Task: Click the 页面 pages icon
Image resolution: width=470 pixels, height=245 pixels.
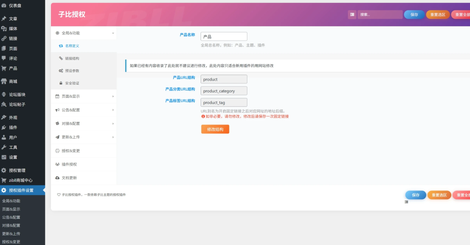Action: [x=4, y=48]
